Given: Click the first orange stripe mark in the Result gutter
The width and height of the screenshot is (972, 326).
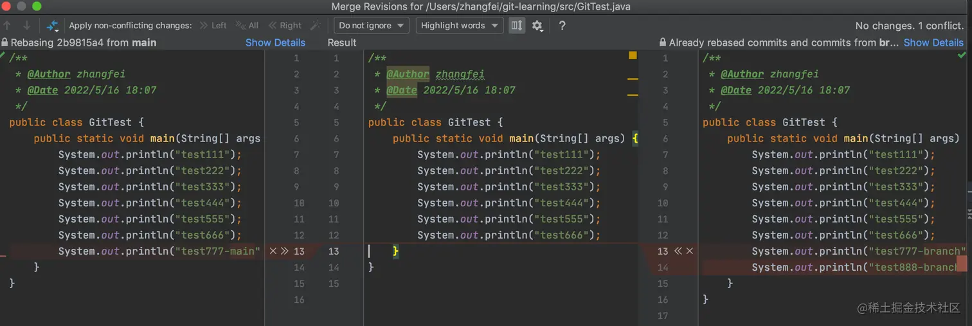Looking at the screenshot, I should pos(633,78).
